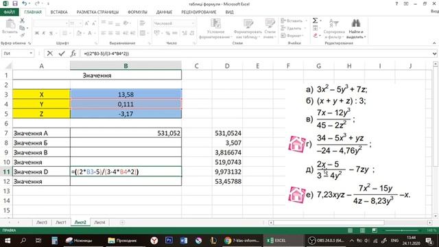Toggle middle vertical alignment
Screen dimensions: 439x247
pos(110,23)
